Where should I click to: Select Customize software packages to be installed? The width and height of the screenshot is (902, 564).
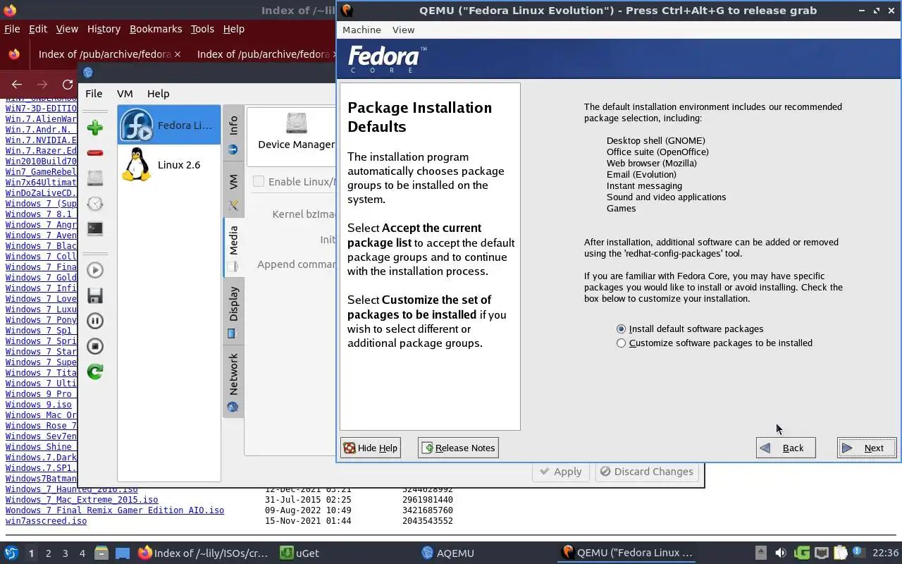point(621,343)
